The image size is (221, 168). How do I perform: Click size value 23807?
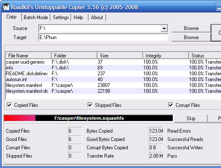click(x=104, y=85)
